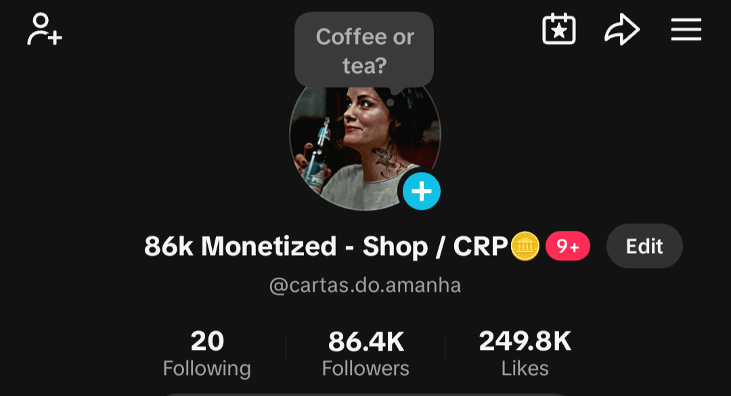This screenshot has width=731, height=396.
Task: Open the Coffee or tea? note bubble
Action: (364, 50)
